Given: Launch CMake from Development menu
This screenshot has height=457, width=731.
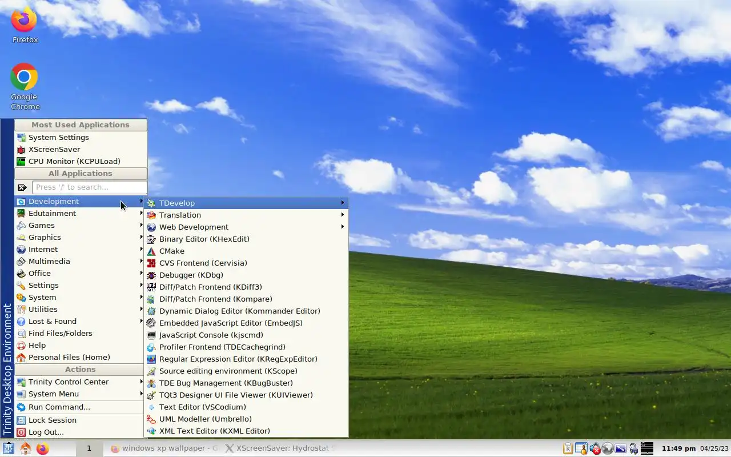Looking at the screenshot, I should (246, 251).
